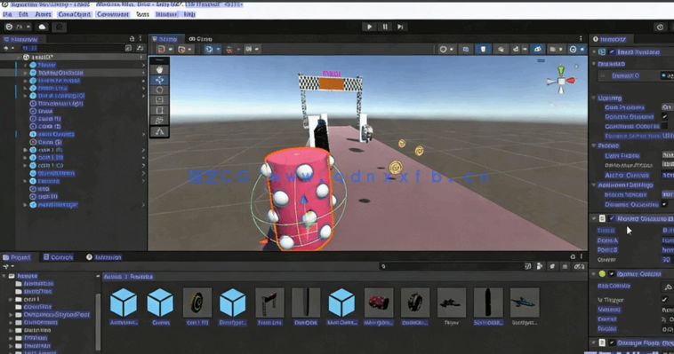Select the custom editor tools icon

pyautogui.click(x=159, y=131)
